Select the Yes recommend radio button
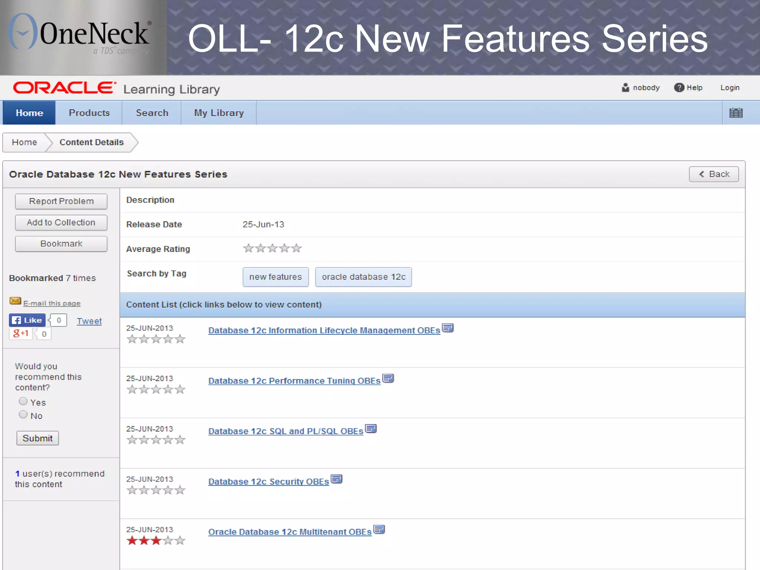The image size is (760, 570). [x=23, y=401]
